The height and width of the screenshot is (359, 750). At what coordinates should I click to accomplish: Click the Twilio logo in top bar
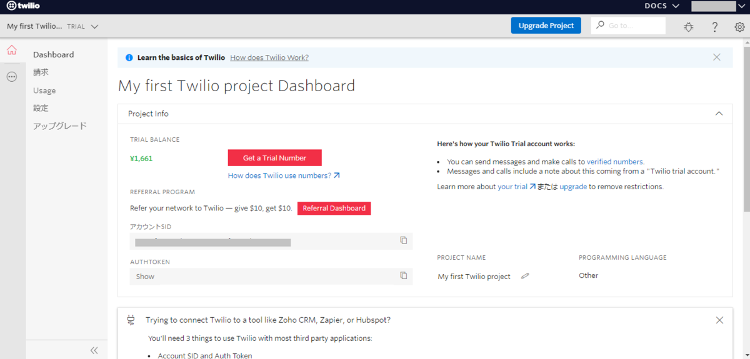pos(22,6)
